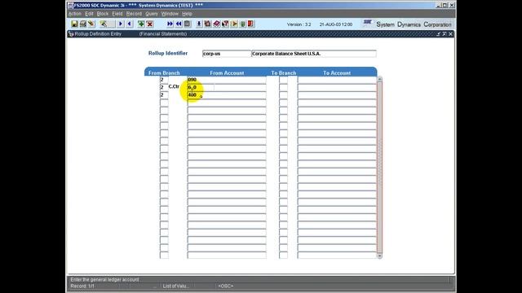Click the toolbar icon right of down arrow
The width and height of the screenshot is (522, 293).
tap(208, 24)
